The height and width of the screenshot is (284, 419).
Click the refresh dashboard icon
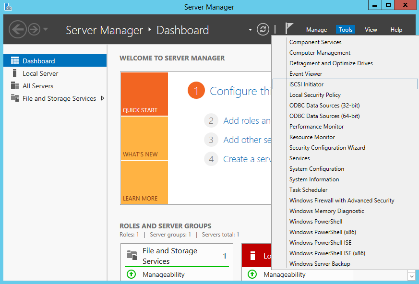pos(263,29)
